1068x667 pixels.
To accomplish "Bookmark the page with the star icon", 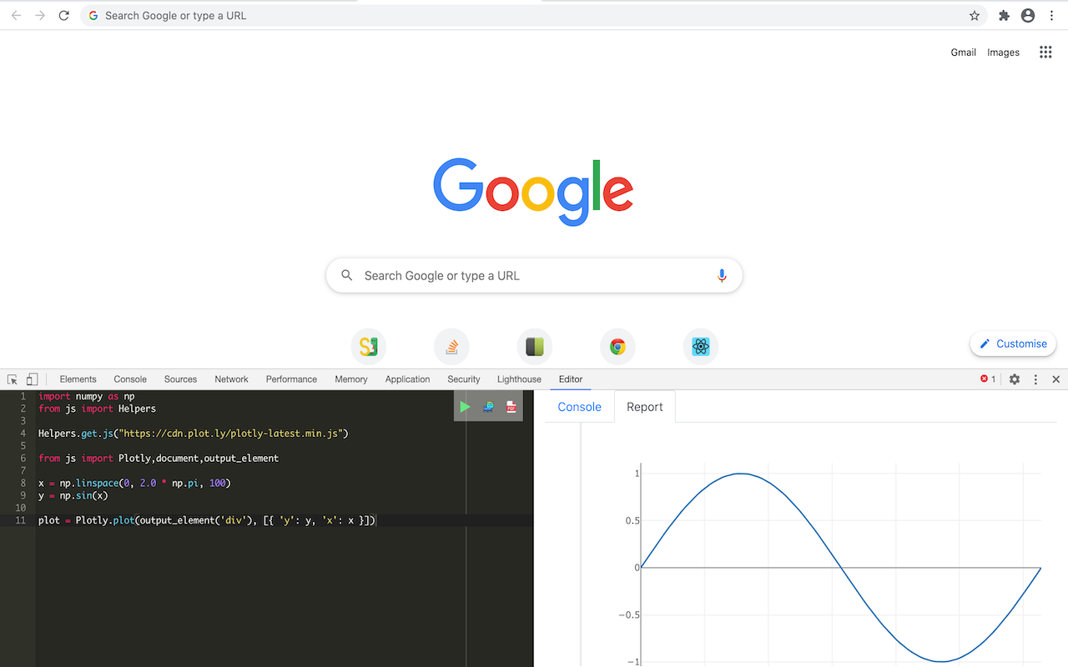I will [x=974, y=15].
